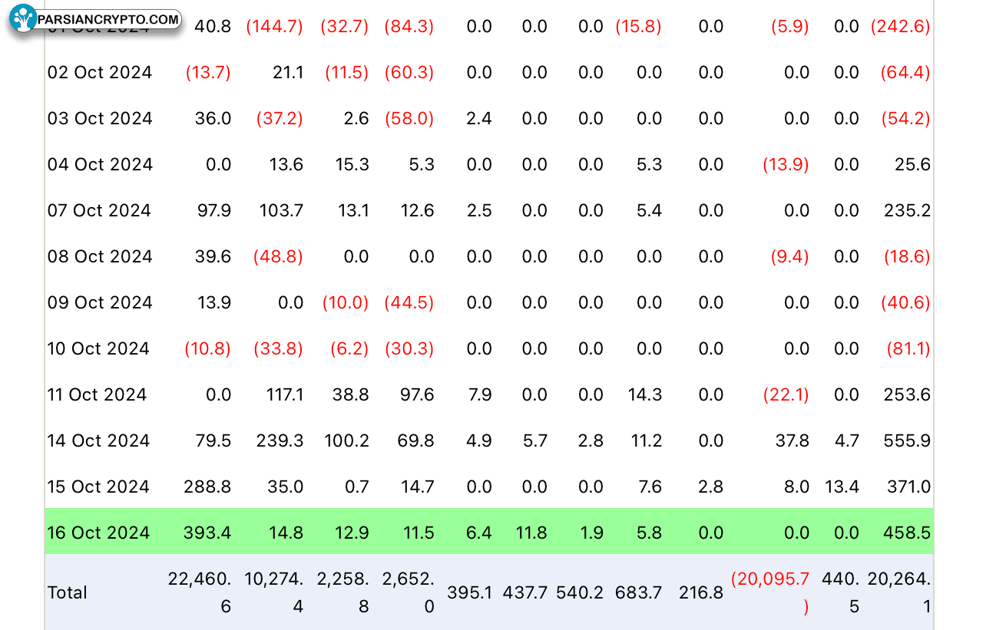Select the '11 Oct 2024' date cell

click(97, 394)
